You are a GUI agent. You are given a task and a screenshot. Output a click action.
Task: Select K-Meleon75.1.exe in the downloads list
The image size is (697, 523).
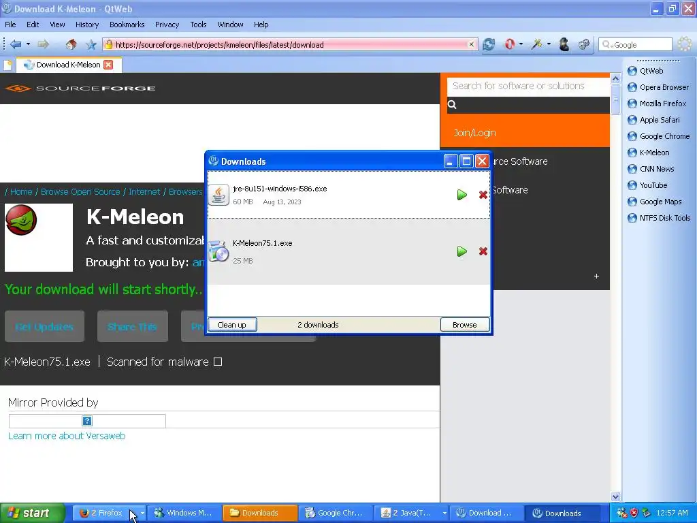coord(262,243)
